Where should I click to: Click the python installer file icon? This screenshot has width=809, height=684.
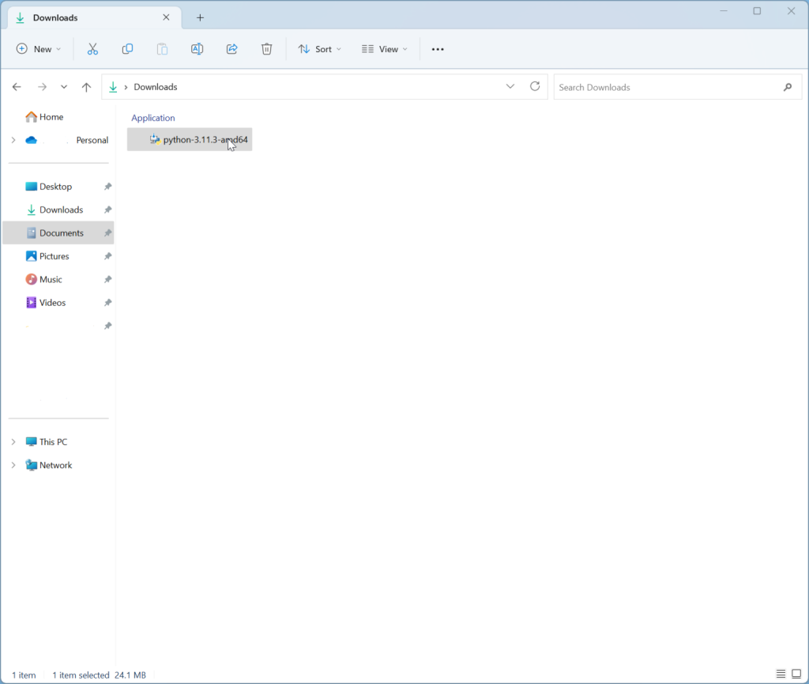click(x=155, y=139)
